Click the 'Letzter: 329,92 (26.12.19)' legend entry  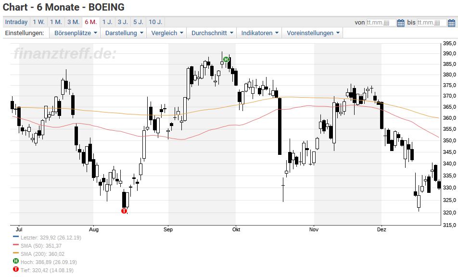[51, 238]
